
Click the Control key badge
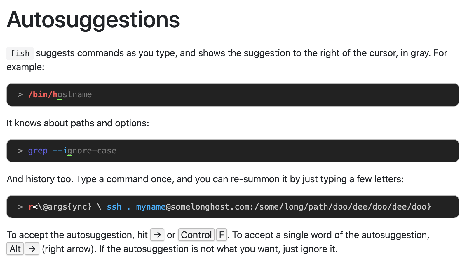[x=196, y=235]
